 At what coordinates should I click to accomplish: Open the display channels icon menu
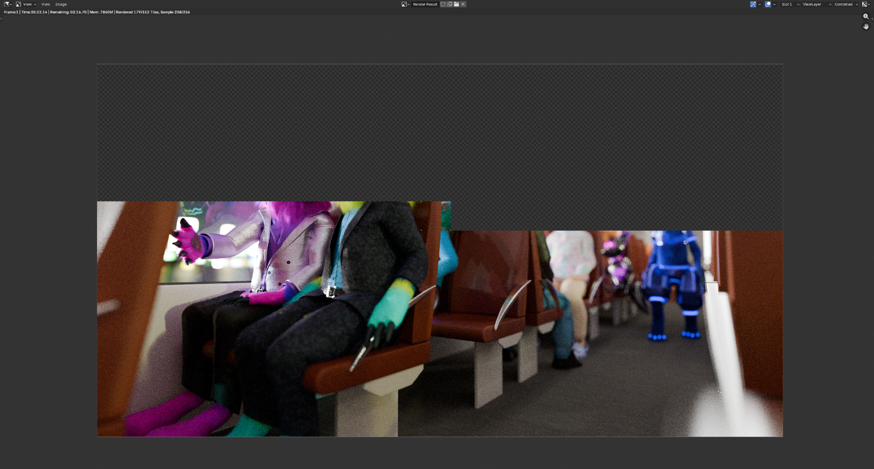pos(865,4)
